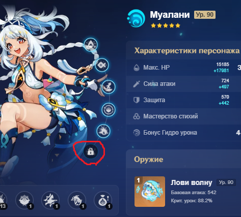Image resolution: width=241 pixels, height=217 pixels.
Task: Open the pufferfish talent icon
Action: click(25, 200)
